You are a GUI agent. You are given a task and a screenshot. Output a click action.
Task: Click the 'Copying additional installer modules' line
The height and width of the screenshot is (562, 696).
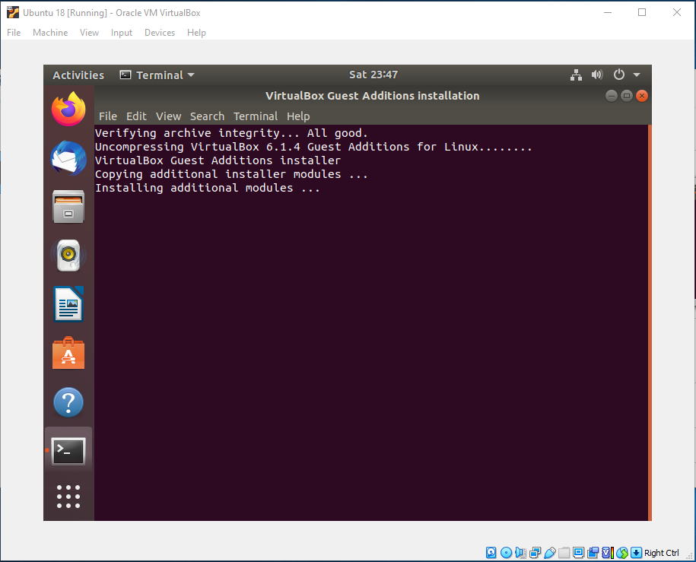(231, 174)
